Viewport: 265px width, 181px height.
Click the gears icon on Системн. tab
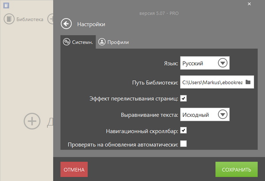(67, 42)
